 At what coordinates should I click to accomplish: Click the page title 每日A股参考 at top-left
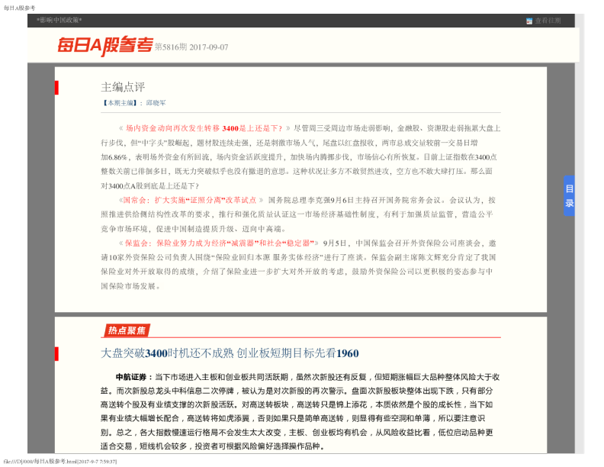coord(19,8)
